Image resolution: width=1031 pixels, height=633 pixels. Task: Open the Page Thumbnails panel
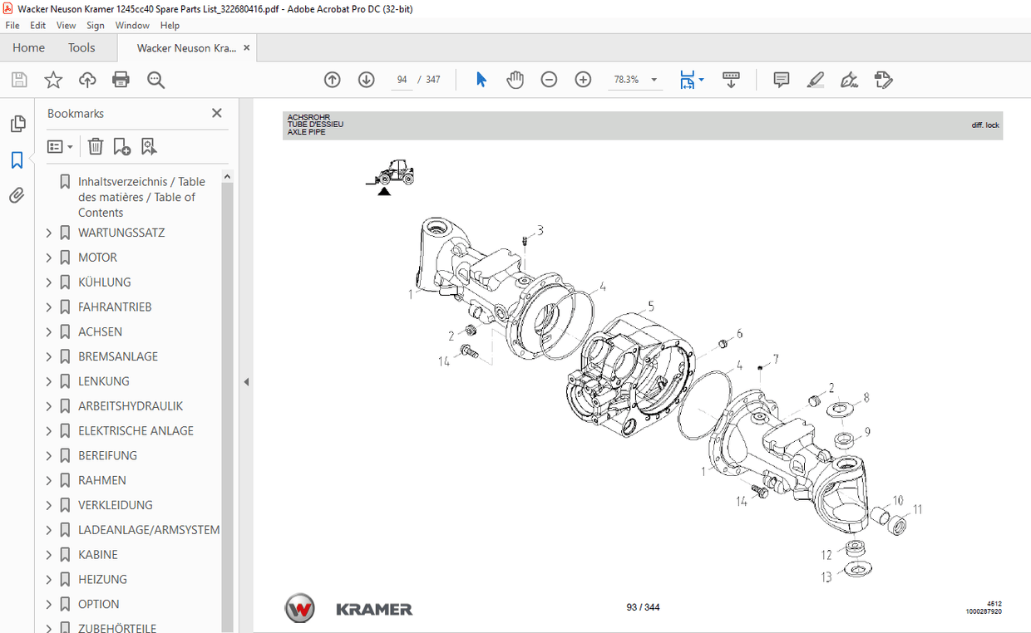17,123
